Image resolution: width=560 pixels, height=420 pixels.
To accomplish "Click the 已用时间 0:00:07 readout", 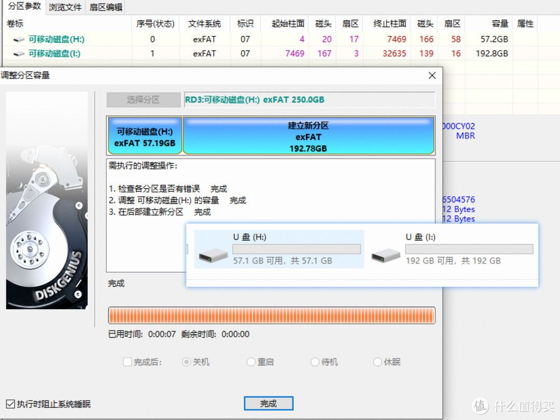I will (x=142, y=334).
